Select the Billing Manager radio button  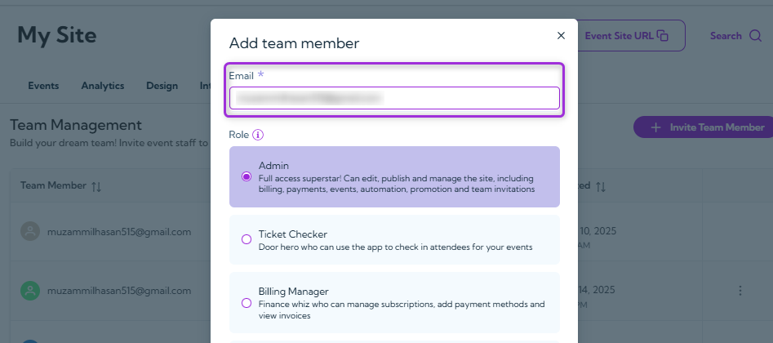tap(247, 303)
